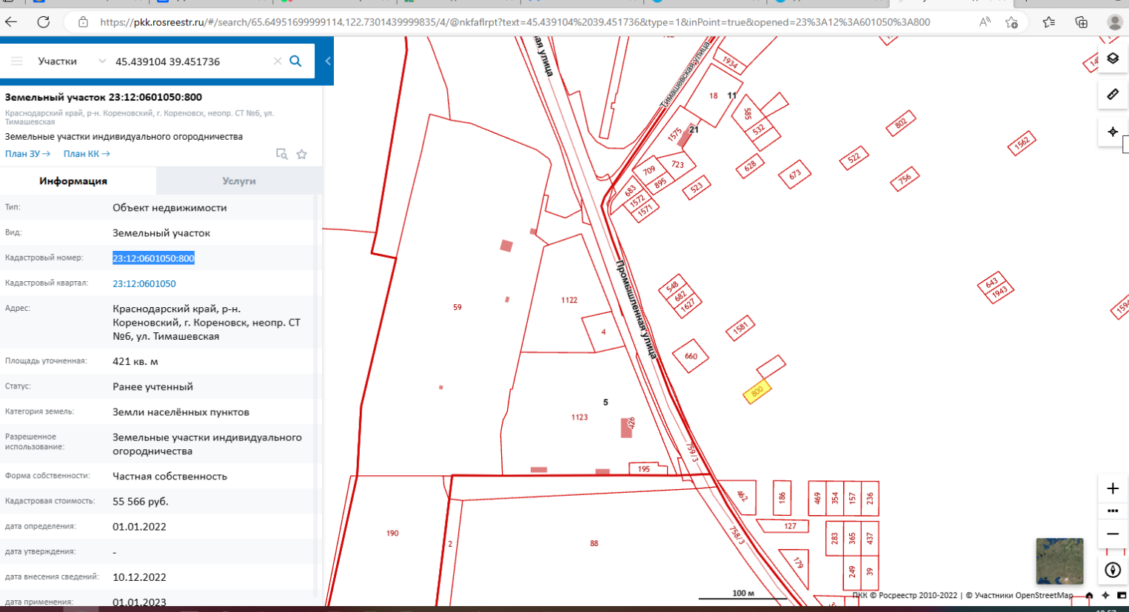This screenshot has height=612, width=1129.
Task: Open the План КК link
Action: 87,154
